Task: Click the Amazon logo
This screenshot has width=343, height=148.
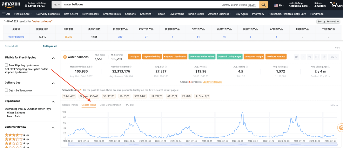Action: pos(11,4)
